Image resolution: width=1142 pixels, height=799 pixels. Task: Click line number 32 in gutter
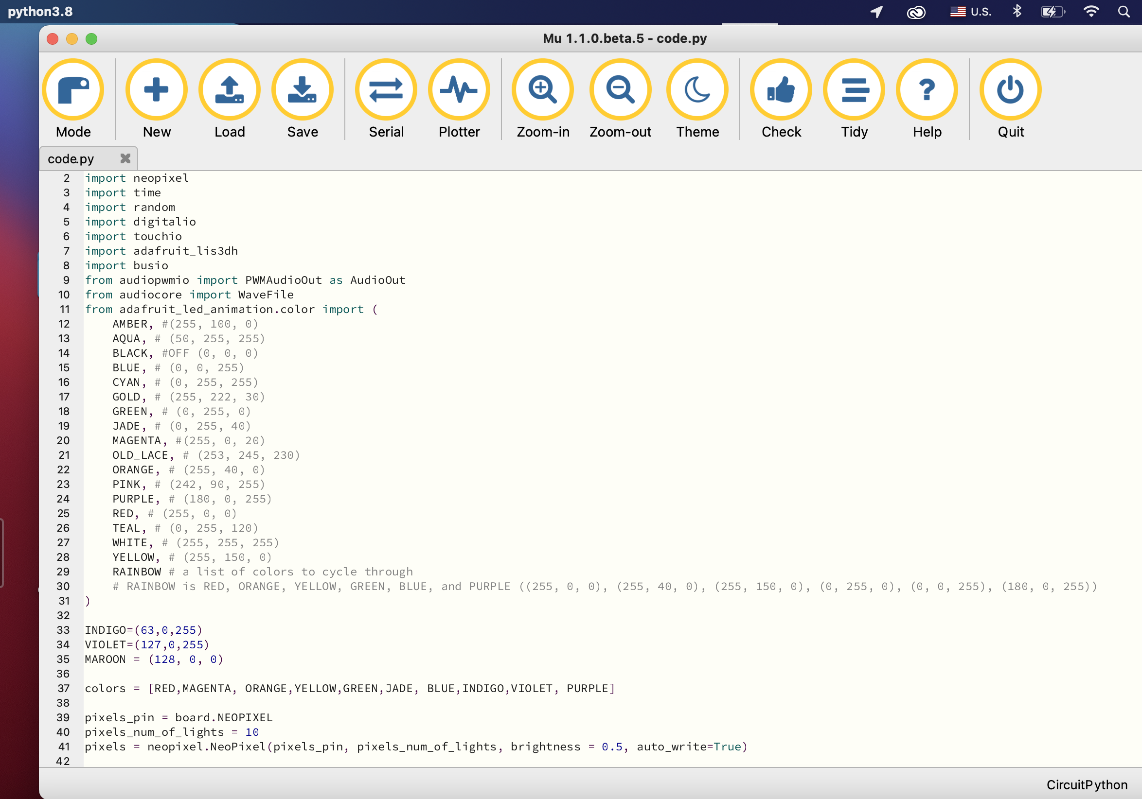tap(63, 616)
